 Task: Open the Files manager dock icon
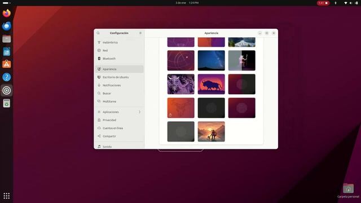click(x=6, y=39)
